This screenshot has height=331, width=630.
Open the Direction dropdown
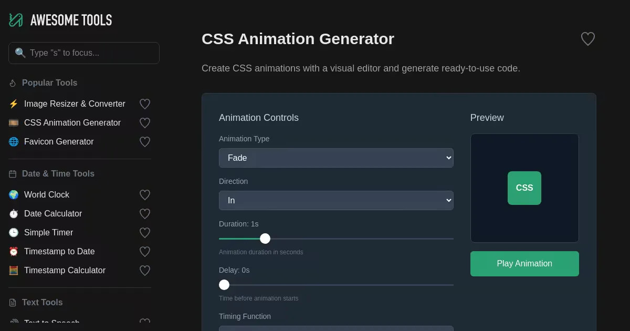pyautogui.click(x=336, y=200)
